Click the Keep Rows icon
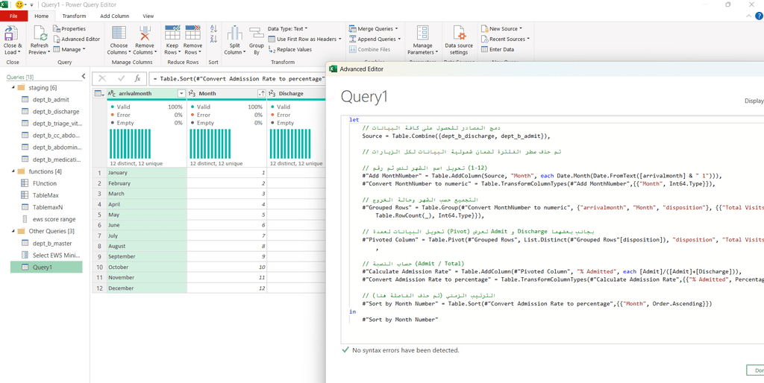The image size is (764, 383). (x=172, y=33)
